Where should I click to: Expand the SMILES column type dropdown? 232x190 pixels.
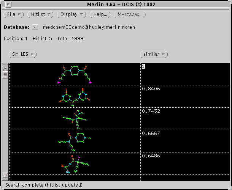click(x=22, y=54)
